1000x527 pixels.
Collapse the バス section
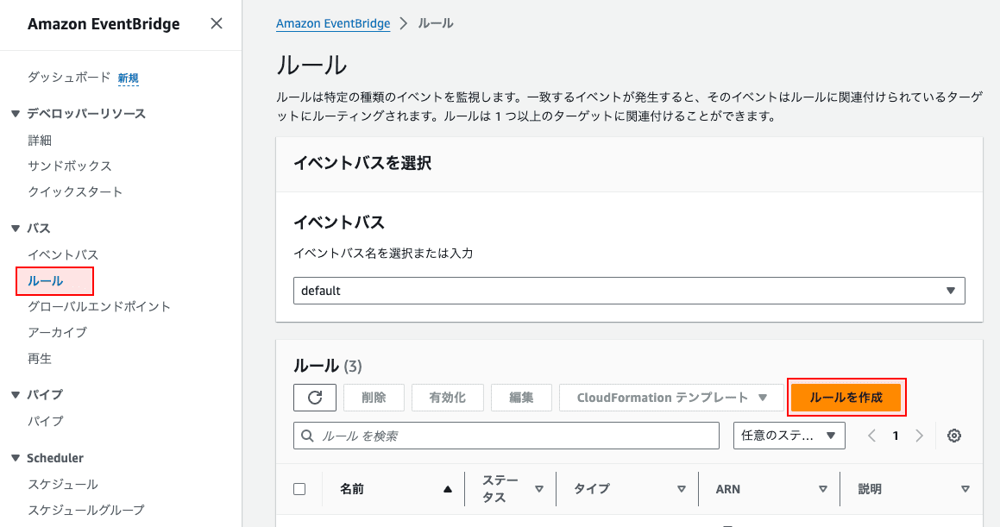(16, 228)
